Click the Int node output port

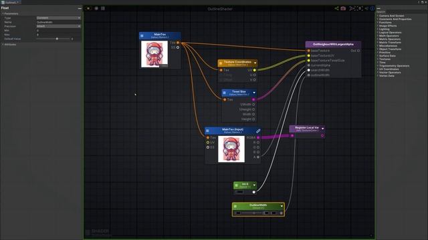pyautogui.click(x=254, y=192)
